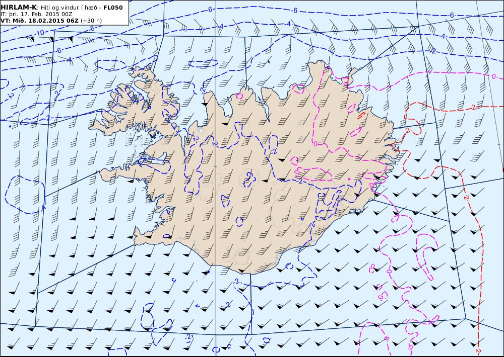Click the '(+30 h)' forecast offset text

pyautogui.click(x=91, y=21)
